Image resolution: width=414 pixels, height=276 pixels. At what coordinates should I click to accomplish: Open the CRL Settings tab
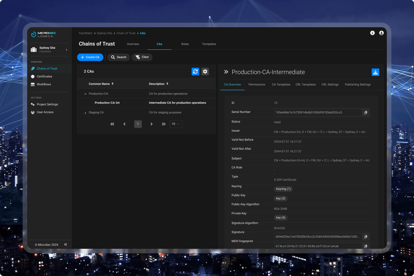point(330,85)
